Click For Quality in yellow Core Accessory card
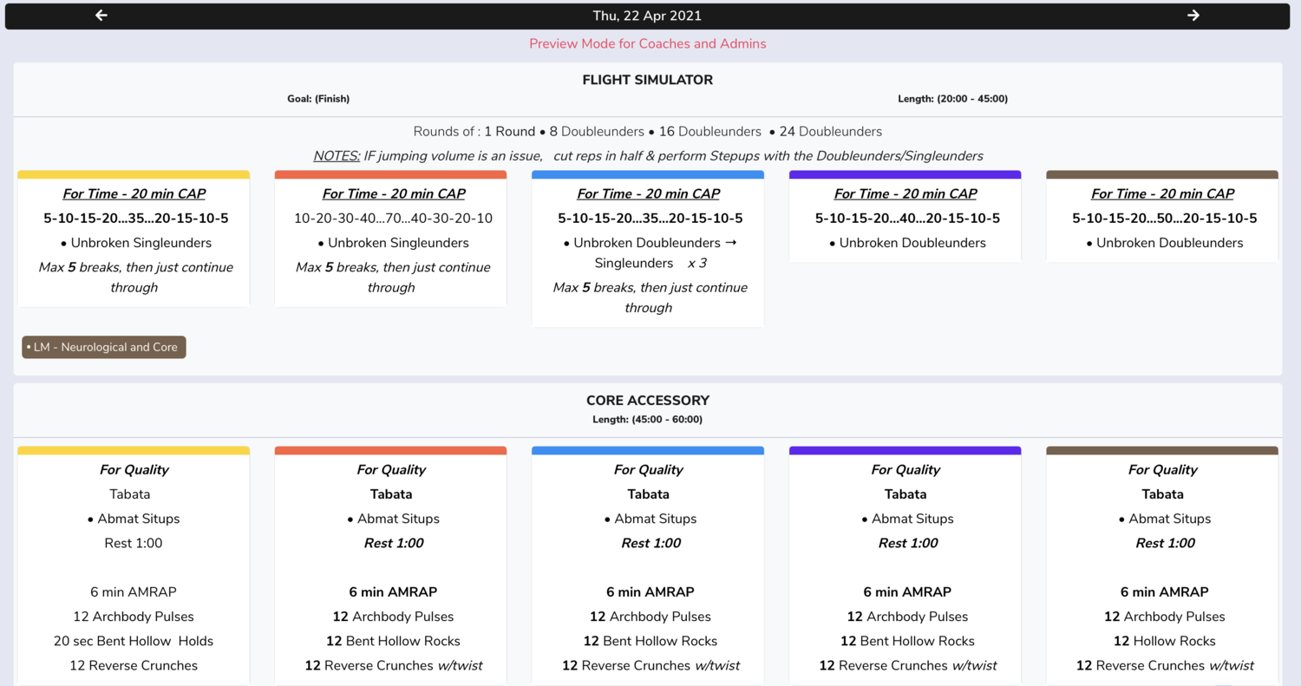Image resolution: width=1301 pixels, height=686 pixels. pyautogui.click(x=134, y=470)
